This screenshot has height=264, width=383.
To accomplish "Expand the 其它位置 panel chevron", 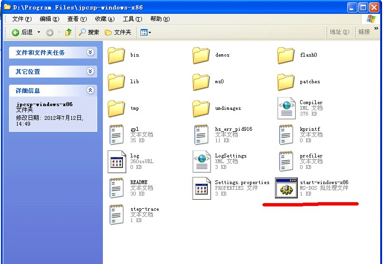I will click(x=91, y=71).
